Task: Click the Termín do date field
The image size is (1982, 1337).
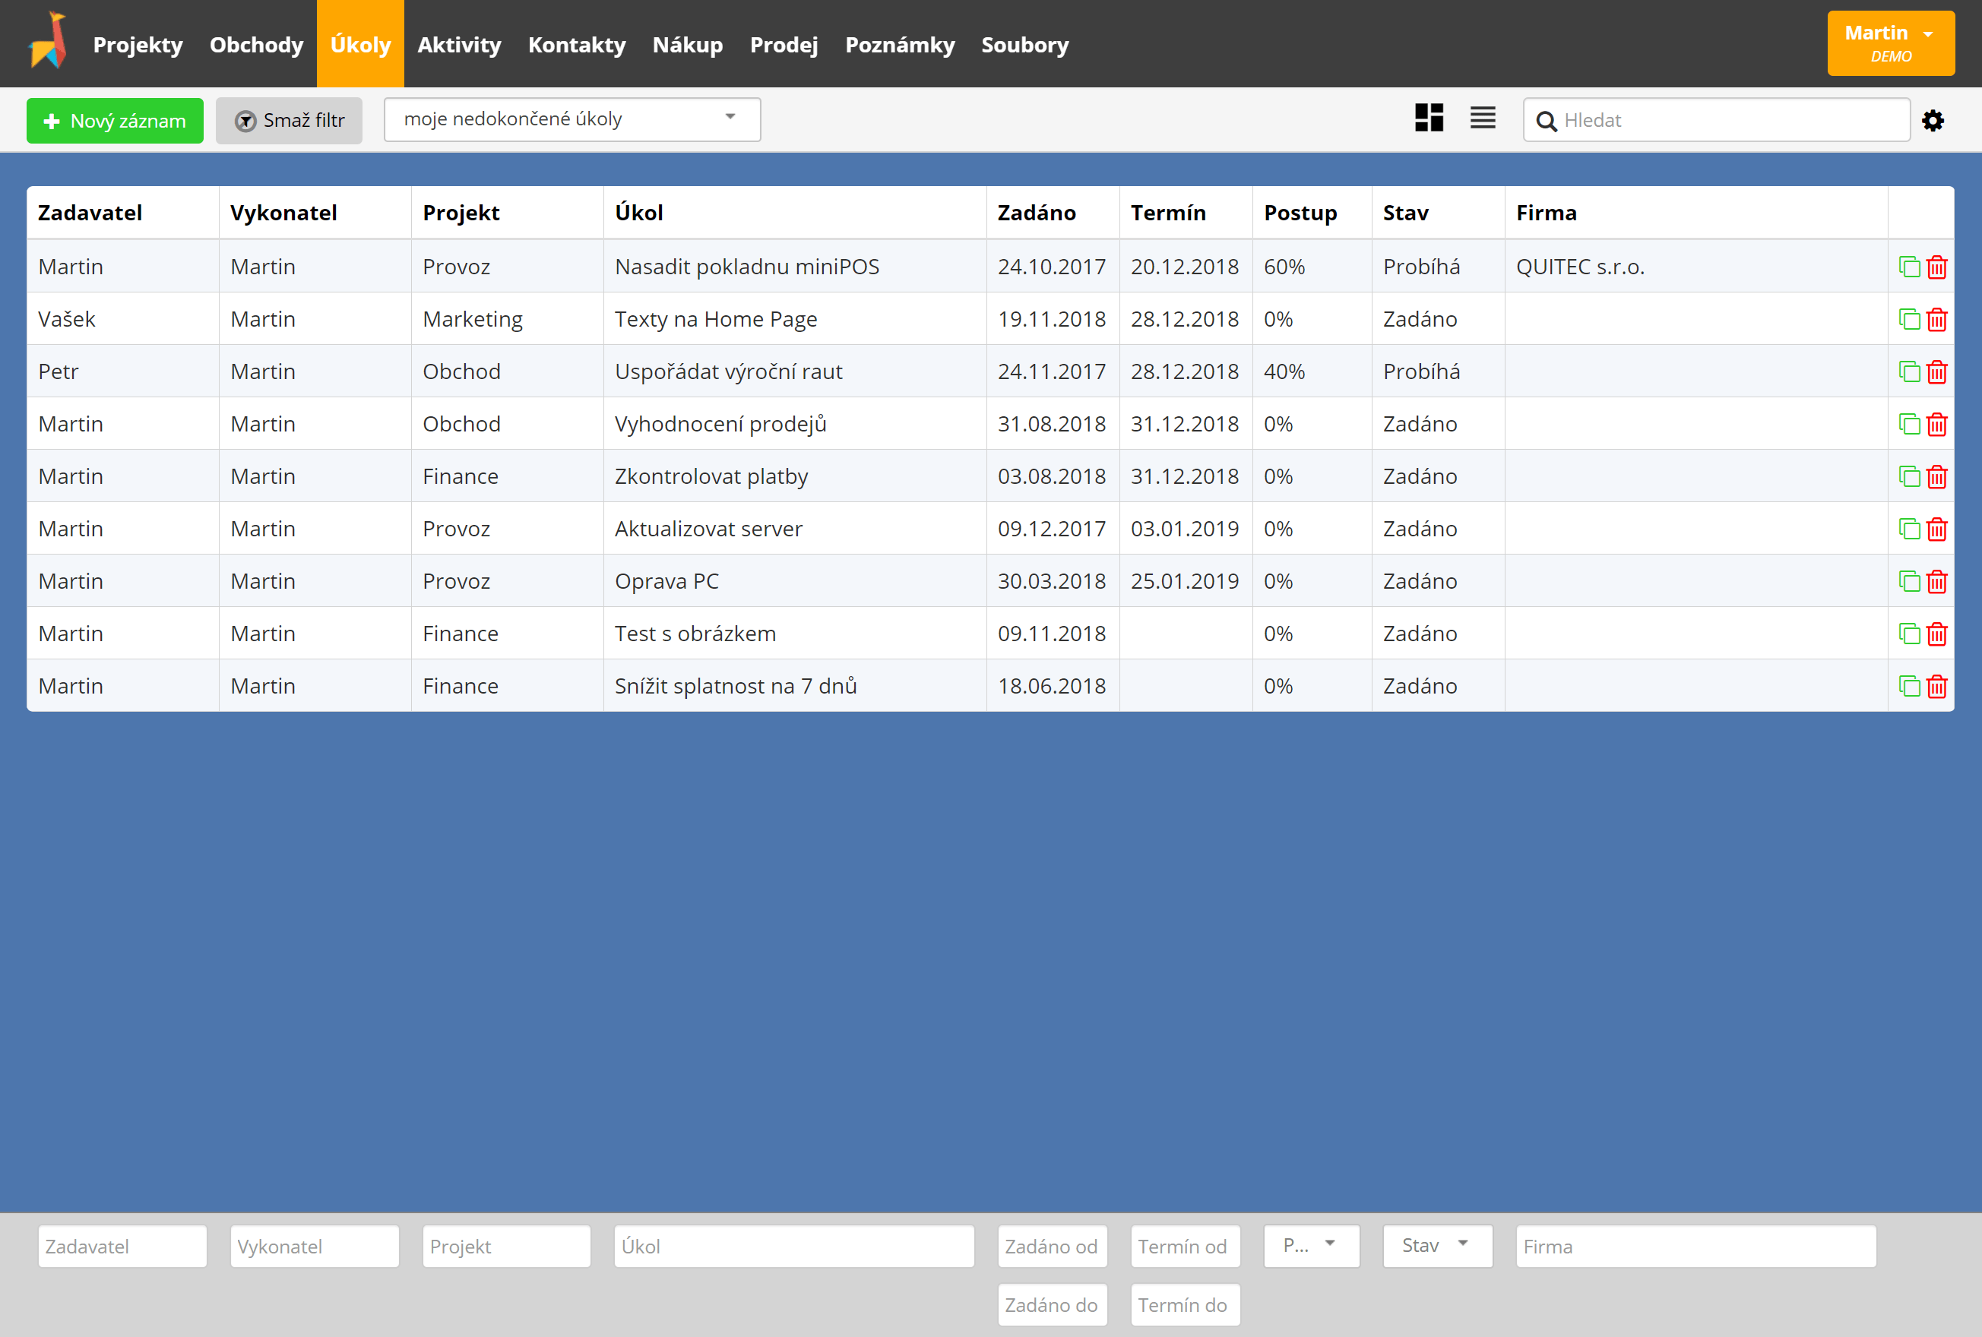Action: click(1186, 1304)
